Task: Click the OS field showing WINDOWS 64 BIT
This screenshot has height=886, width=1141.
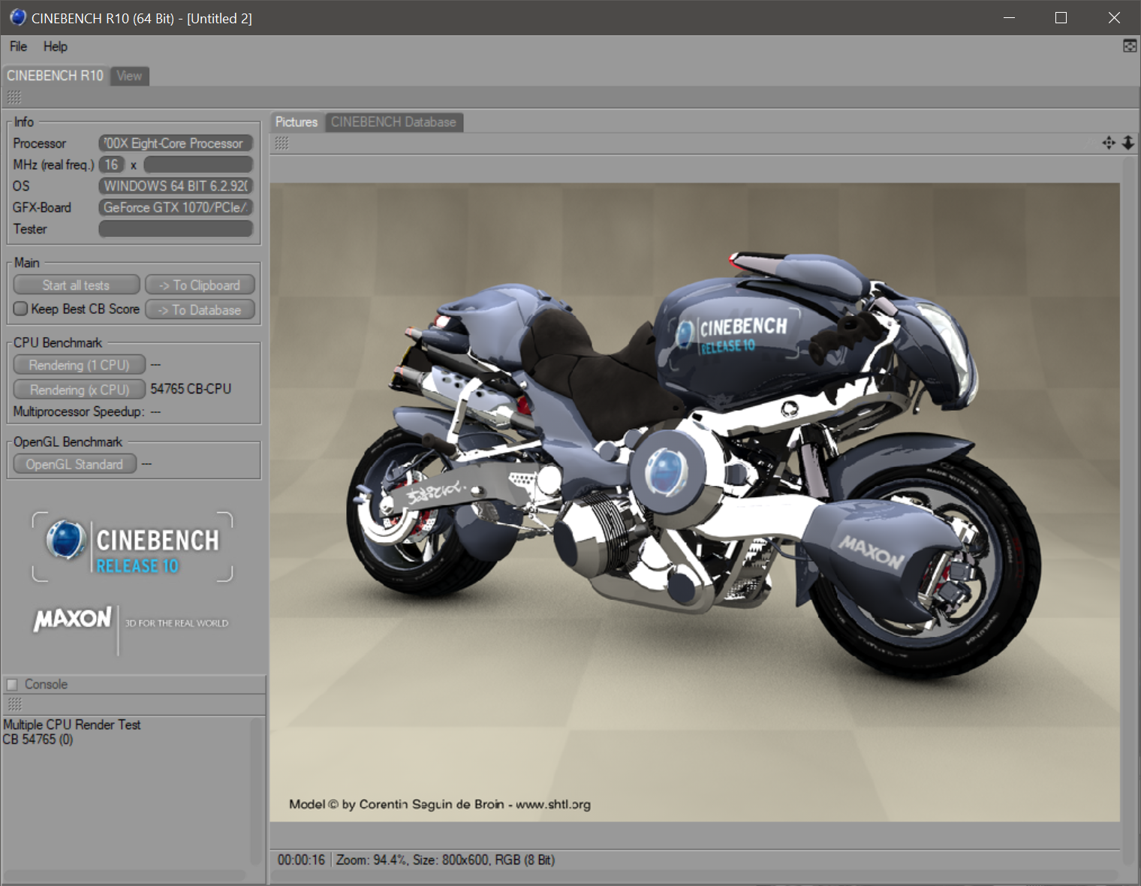Action: click(176, 186)
